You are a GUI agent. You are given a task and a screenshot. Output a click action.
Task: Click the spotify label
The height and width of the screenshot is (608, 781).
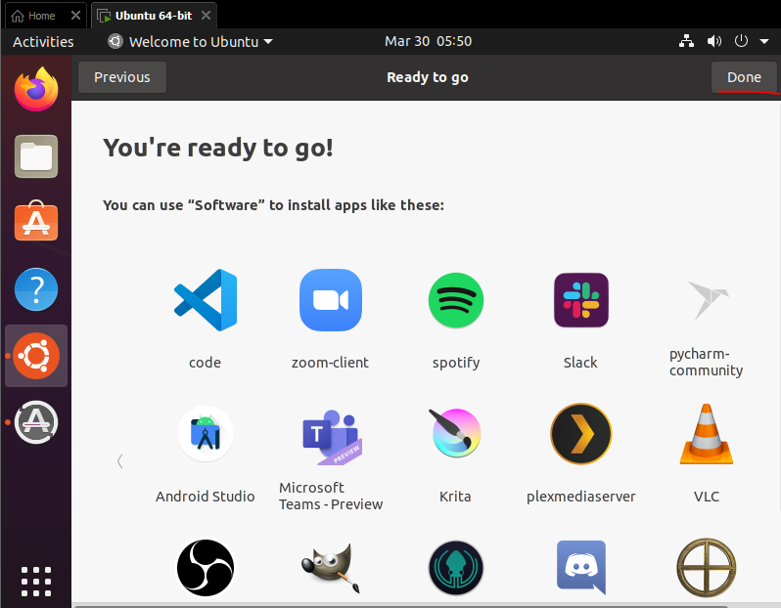(x=456, y=363)
